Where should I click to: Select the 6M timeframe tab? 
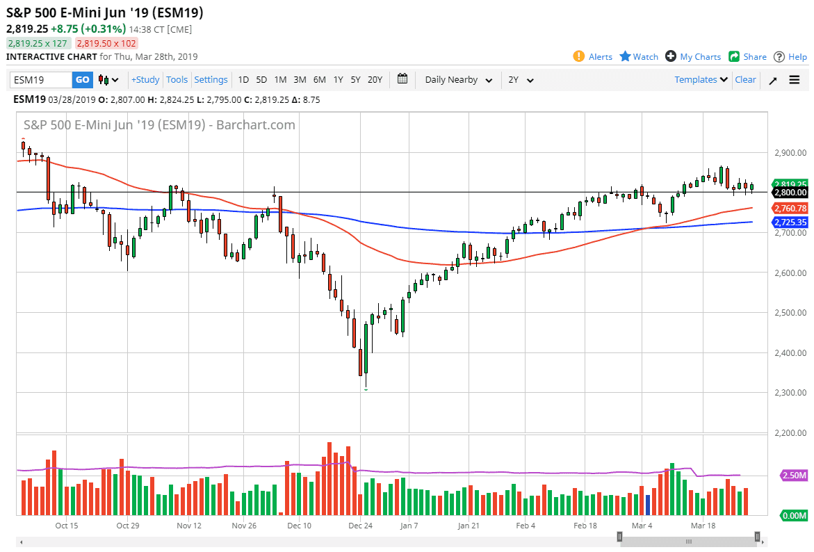(319, 80)
